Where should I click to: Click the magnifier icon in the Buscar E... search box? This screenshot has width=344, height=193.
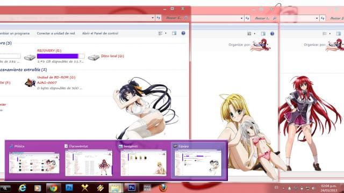point(186,18)
